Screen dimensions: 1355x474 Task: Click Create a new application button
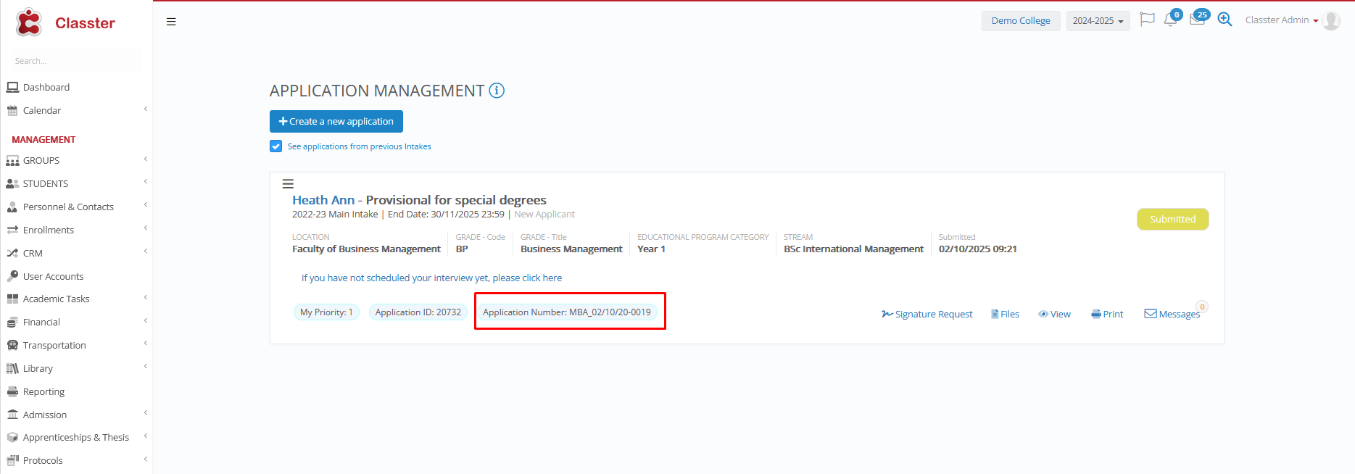336,122
